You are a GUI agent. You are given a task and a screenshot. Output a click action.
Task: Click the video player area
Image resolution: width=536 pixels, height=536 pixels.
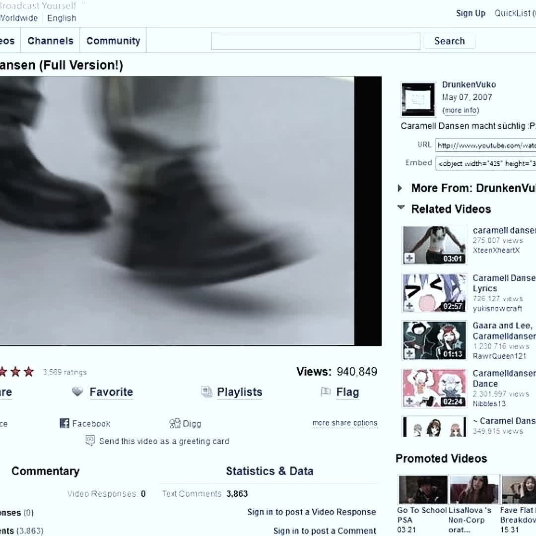coord(191,210)
